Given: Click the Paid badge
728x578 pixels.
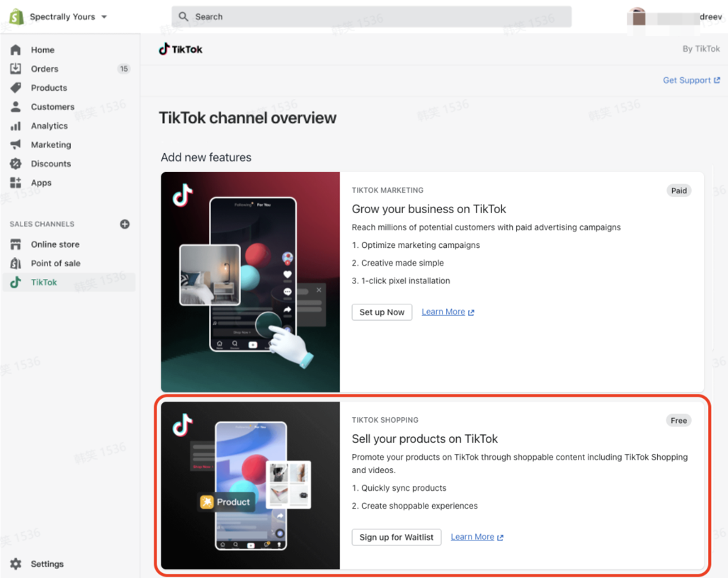Looking at the screenshot, I should click(679, 191).
